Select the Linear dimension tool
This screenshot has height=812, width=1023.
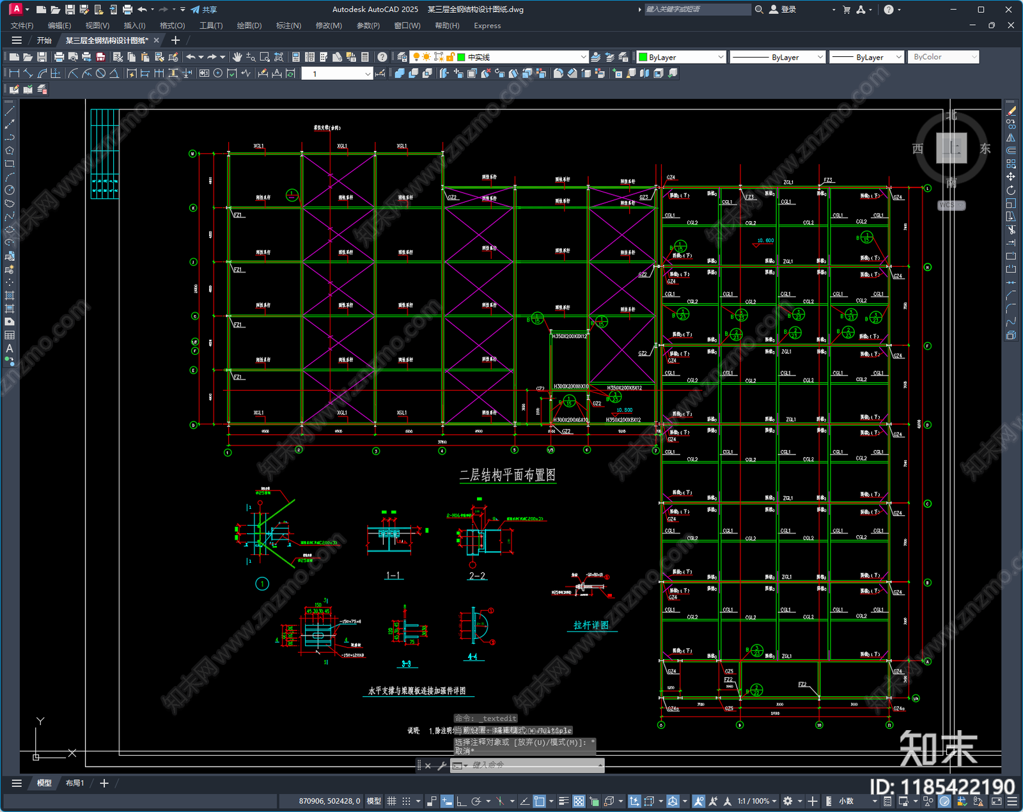[x=14, y=74]
